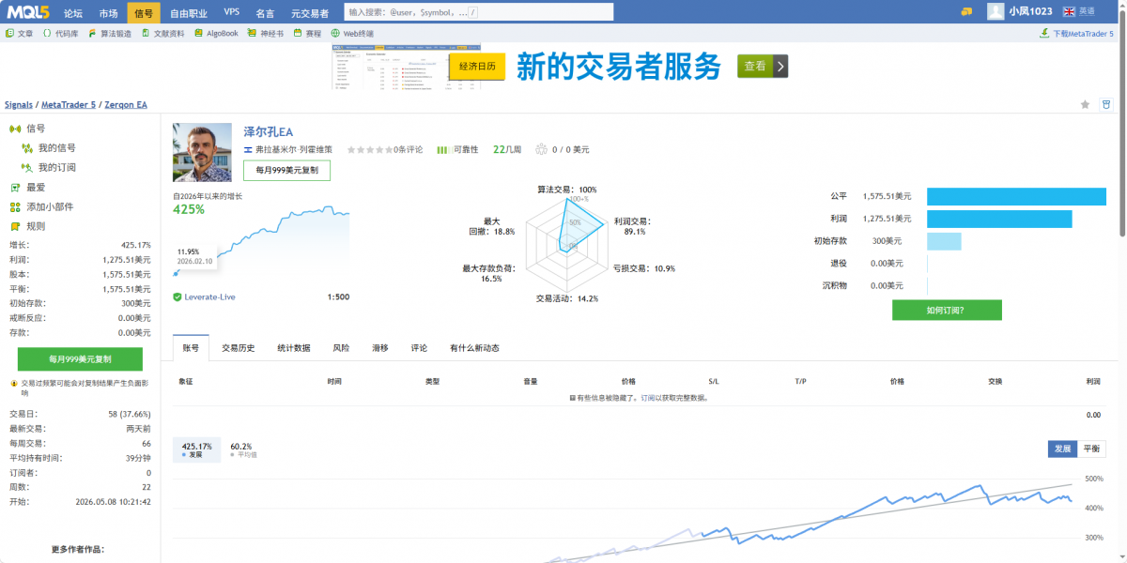Click the 赛程 calendar icon
The width and height of the screenshot is (1127, 563).
click(298, 33)
